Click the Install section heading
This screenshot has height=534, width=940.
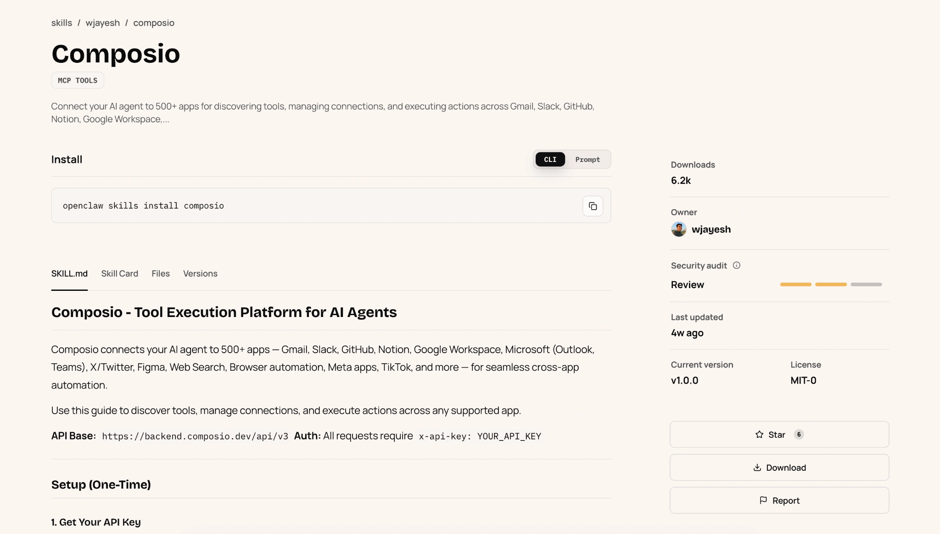[67, 159]
